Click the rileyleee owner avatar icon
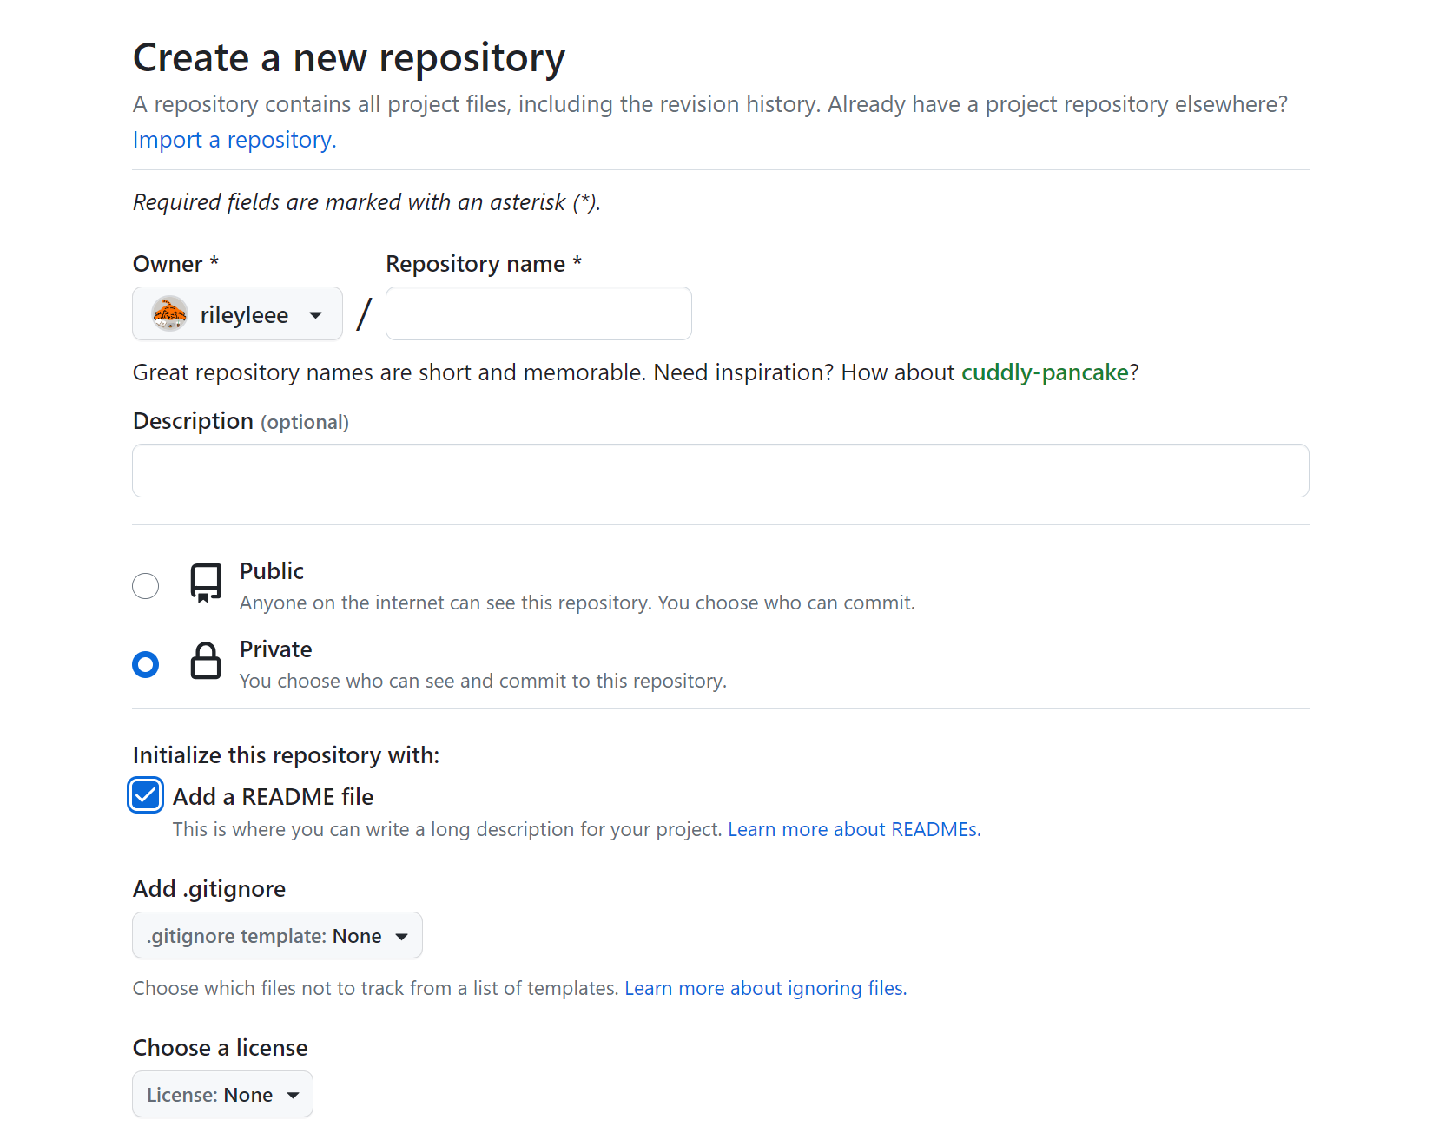This screenshot has width=1432, height=1133. pyautogui.click(x=169, y=313)
